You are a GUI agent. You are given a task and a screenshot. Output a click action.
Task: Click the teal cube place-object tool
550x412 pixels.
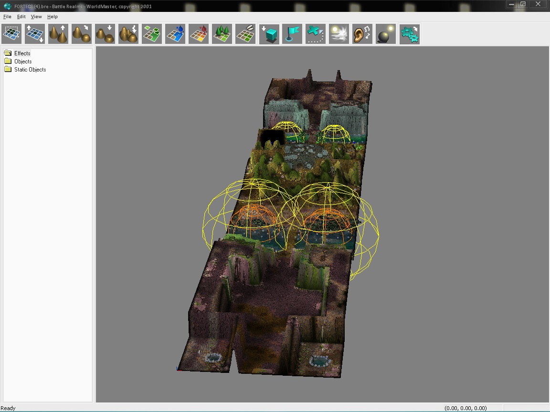point(269,34)
